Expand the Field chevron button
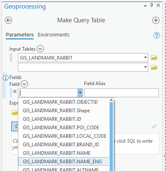The image size is (166, 171). [x=24, y=84]
